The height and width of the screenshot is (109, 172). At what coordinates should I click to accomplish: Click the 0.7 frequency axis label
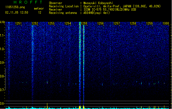coord(2,90)
